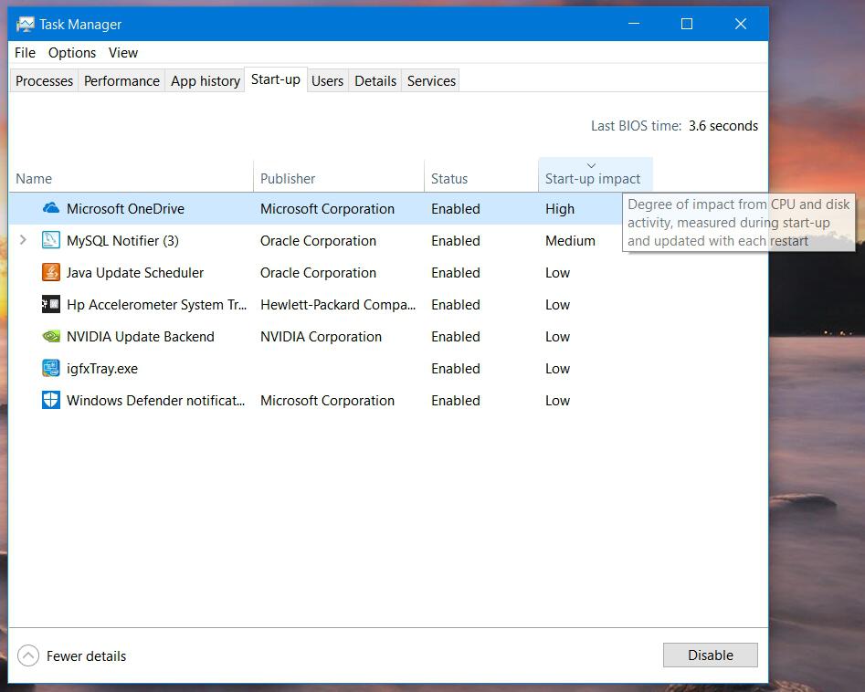Select the Windows Defender notificat... entry name
This screenshot has width=865, height=692.
155,401
